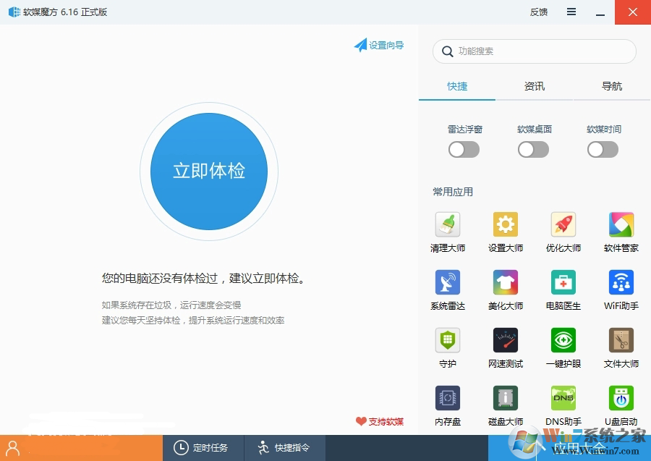The width and height of the screenshot is (651, 461).
Task: Switch to the 资讯 tab
Action: [x=534, y=86]
